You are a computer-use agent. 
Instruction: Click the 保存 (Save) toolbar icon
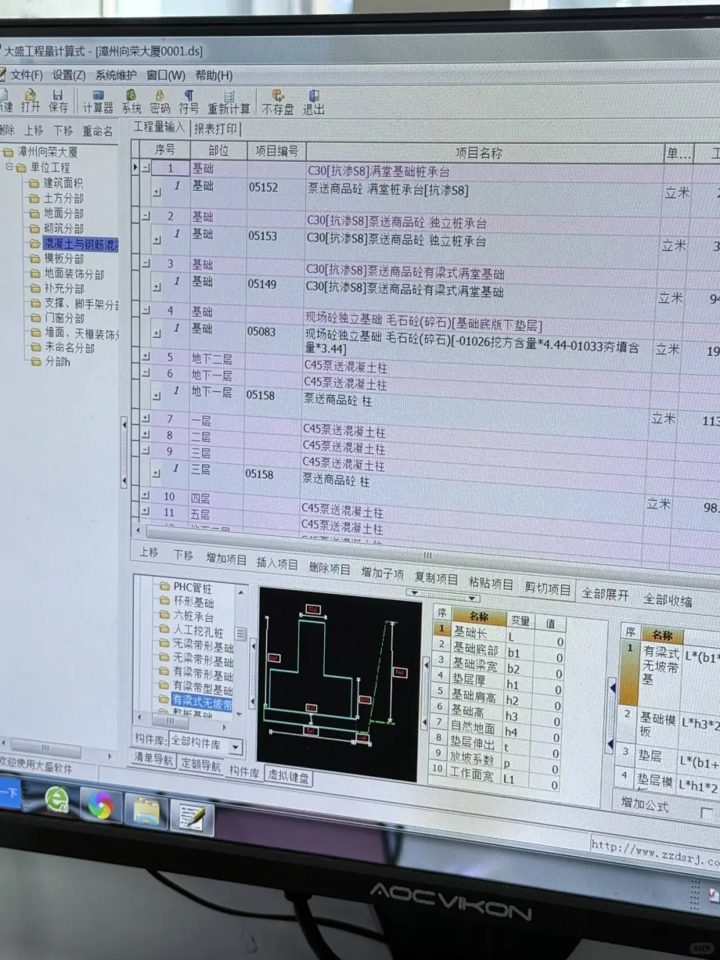point(57,101)
